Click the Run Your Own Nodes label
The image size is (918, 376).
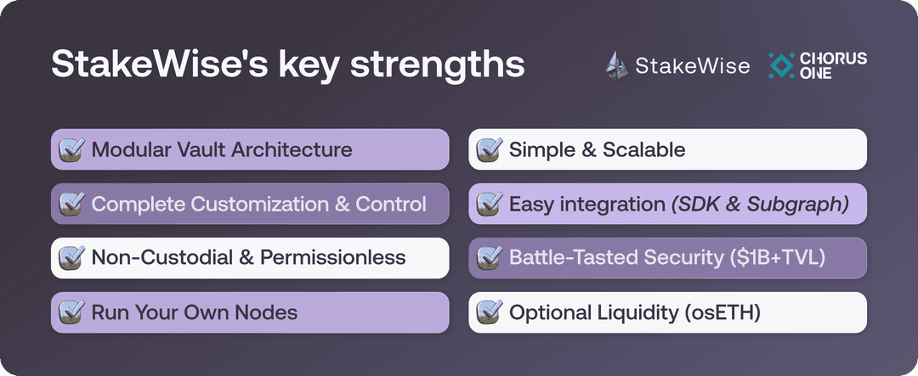click(x=195, y=312)
